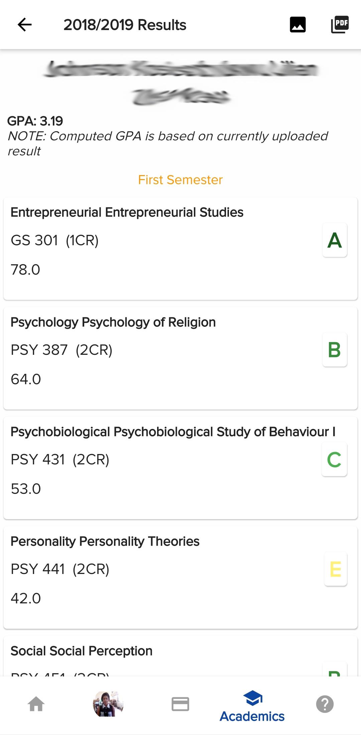361x735 pixels.
Task: Tap the GPA: 3.19 text
Action: [35, 121]
